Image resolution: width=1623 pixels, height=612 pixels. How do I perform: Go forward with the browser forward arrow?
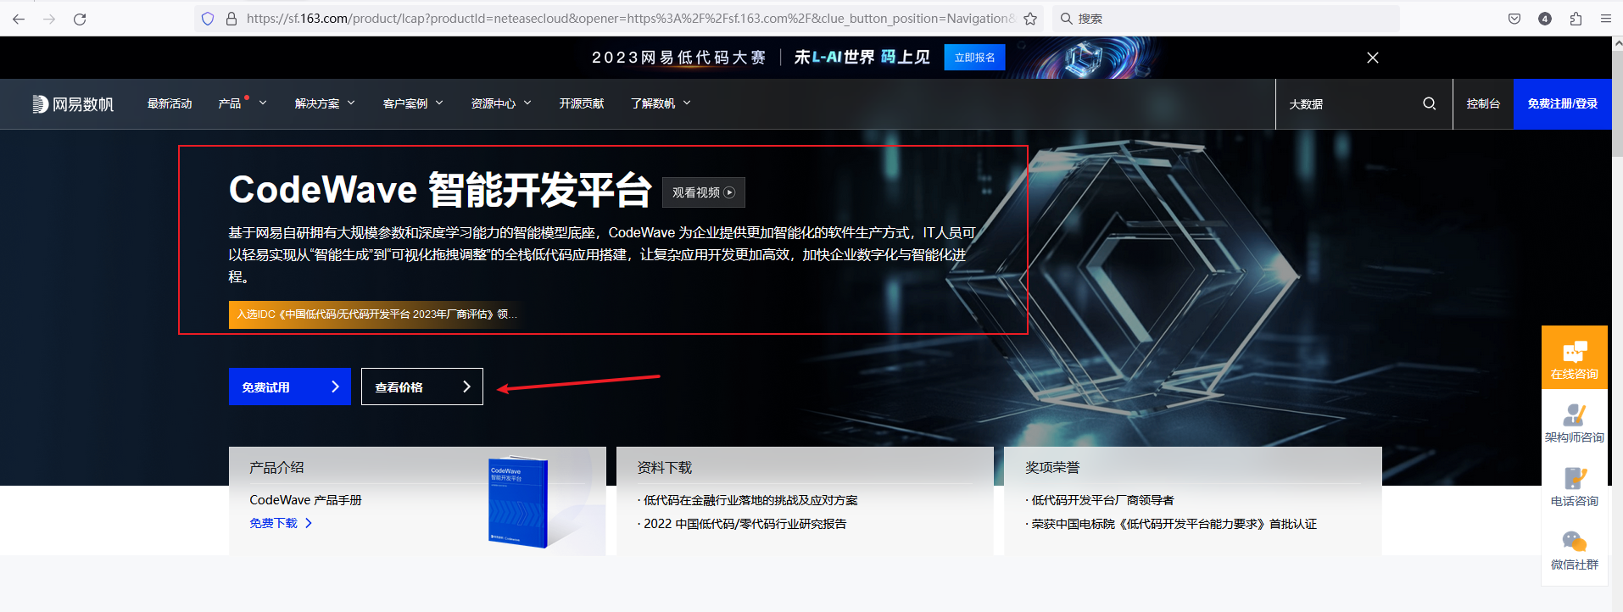pos(49,19)
